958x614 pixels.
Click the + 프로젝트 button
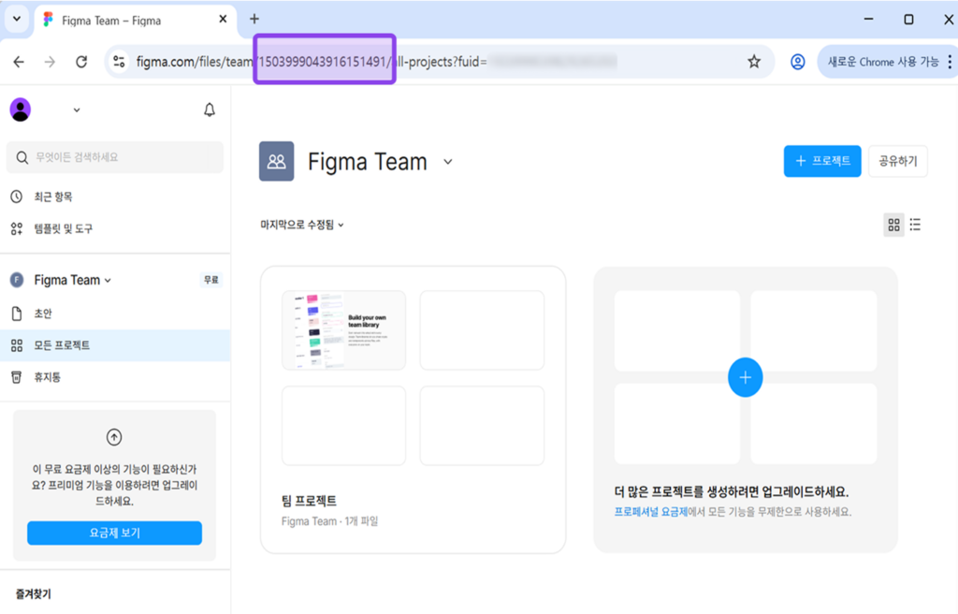(x=822, y=161)
